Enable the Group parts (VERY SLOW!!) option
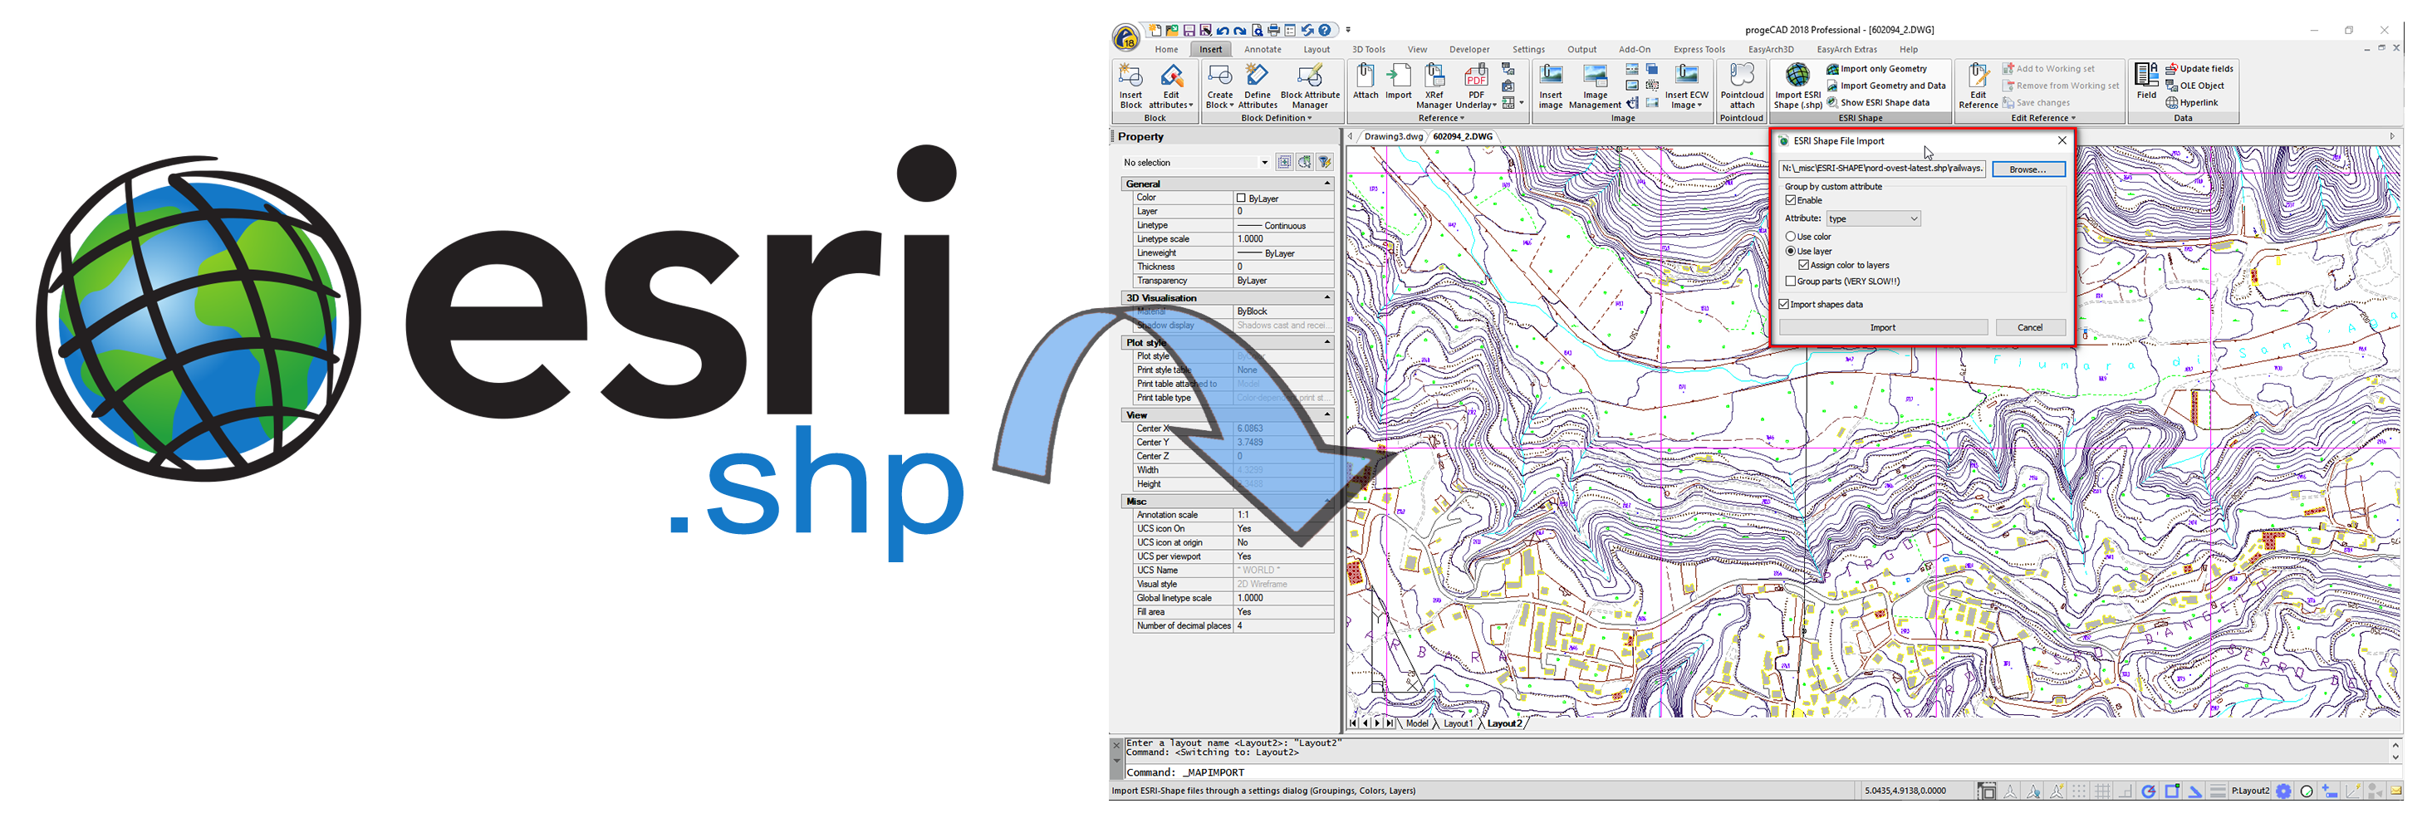 click(1791, 281)
